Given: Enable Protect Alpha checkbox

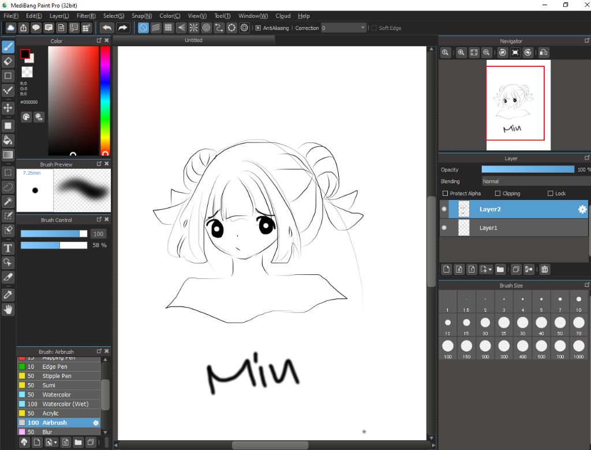Looking at the screenshot, I should (x=446, y=194).
